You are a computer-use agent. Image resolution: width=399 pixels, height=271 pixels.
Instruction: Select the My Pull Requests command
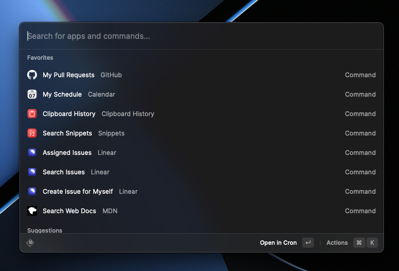[69, 75]
